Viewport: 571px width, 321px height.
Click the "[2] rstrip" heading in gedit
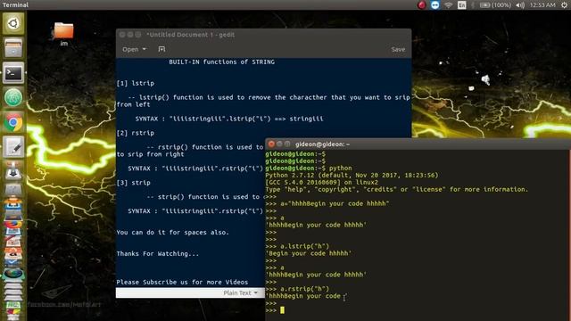click(136, 133)
